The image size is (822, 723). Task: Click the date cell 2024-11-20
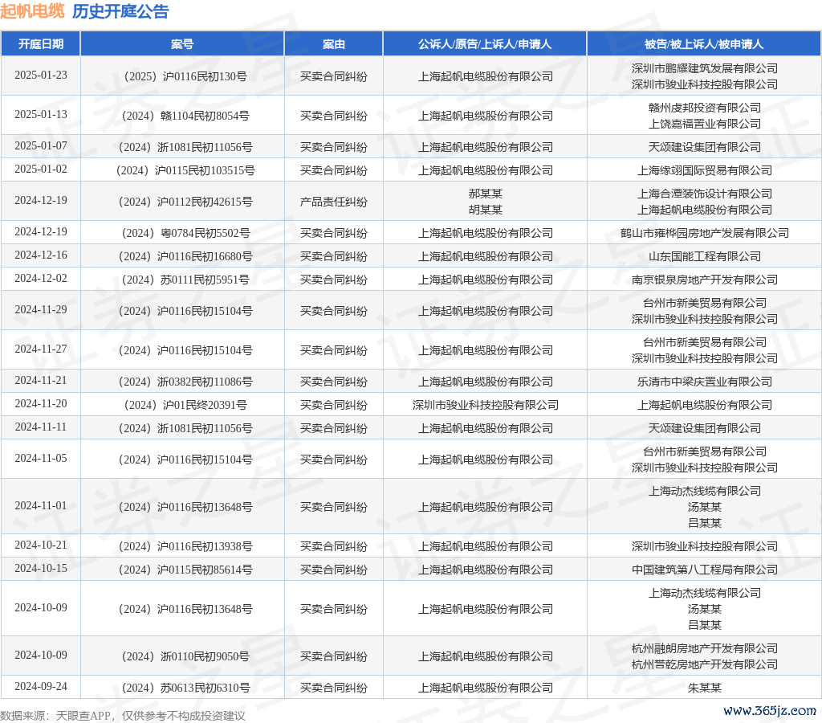tap(41, 403)
